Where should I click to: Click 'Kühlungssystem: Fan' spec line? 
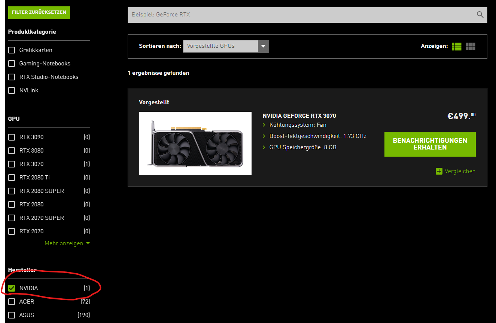coord(298,125)
